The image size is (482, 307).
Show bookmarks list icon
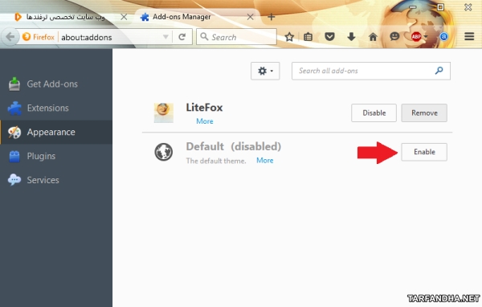pyautogui.click(x=308, y=37)
